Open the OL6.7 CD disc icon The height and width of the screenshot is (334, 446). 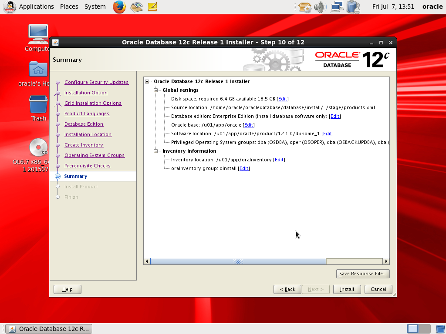38,147
